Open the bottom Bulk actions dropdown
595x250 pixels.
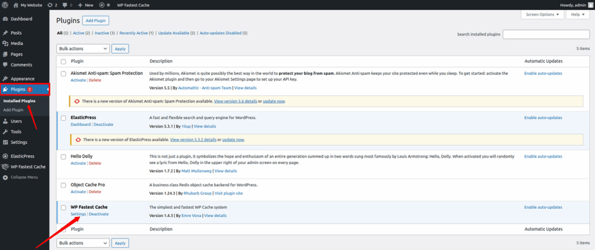click(83, 243)
